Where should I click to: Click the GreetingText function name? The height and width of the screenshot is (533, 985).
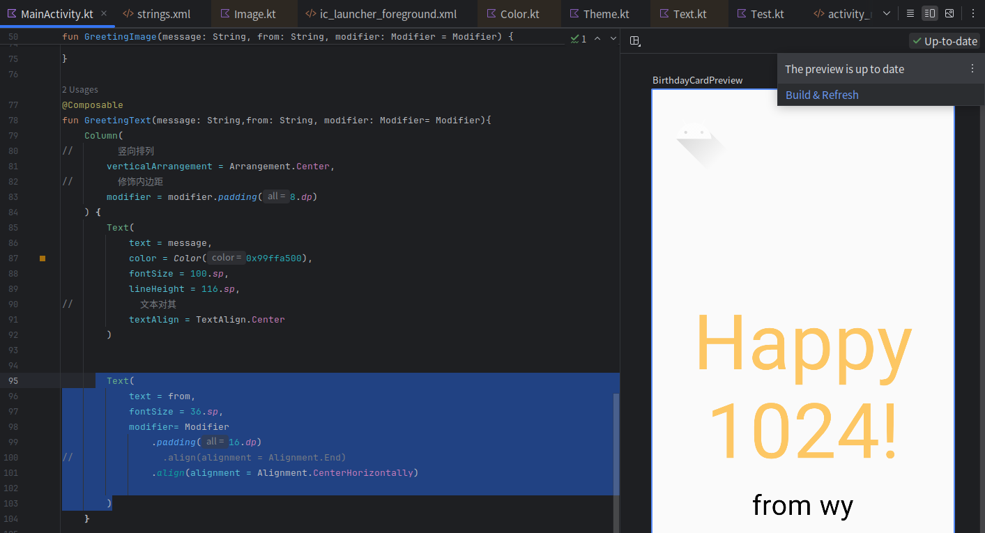pos(118,121)
